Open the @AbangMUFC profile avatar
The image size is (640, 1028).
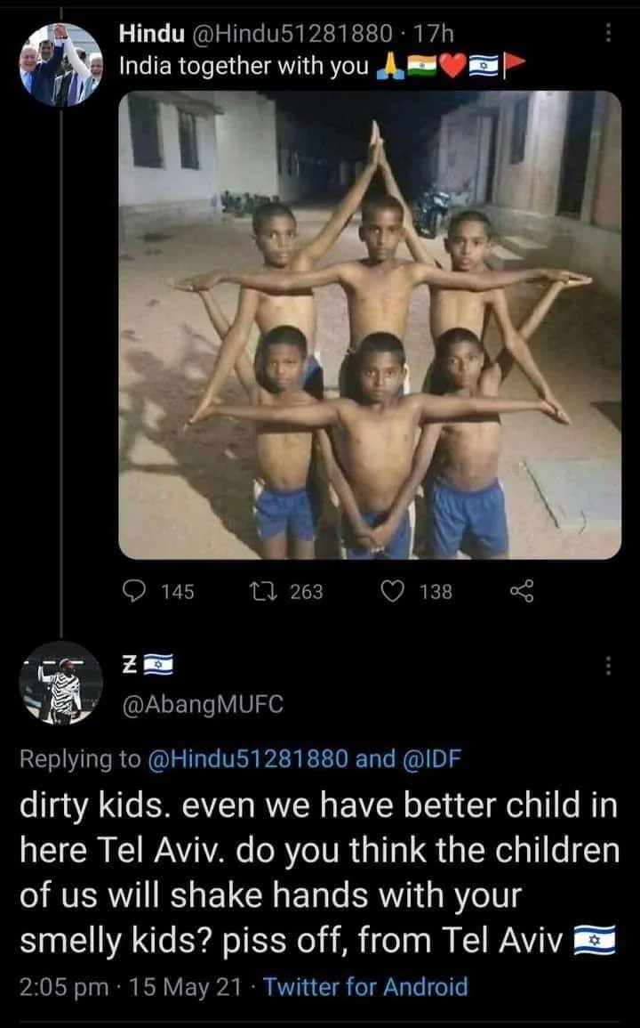[x=61, y=683]
